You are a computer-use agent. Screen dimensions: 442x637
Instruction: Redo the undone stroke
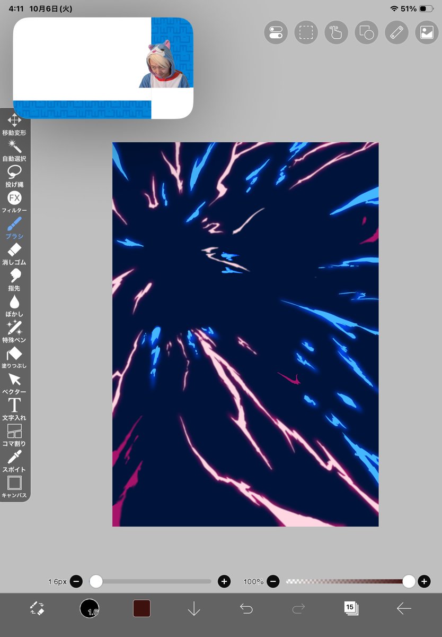click(298, 608)
